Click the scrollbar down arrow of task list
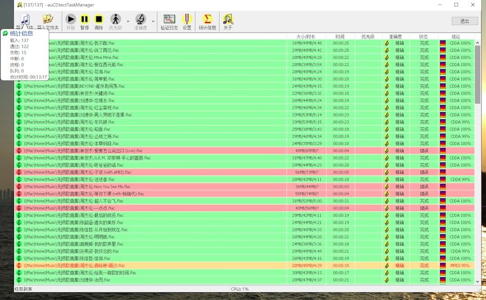486x300 pixels. [x=478, y=281]
